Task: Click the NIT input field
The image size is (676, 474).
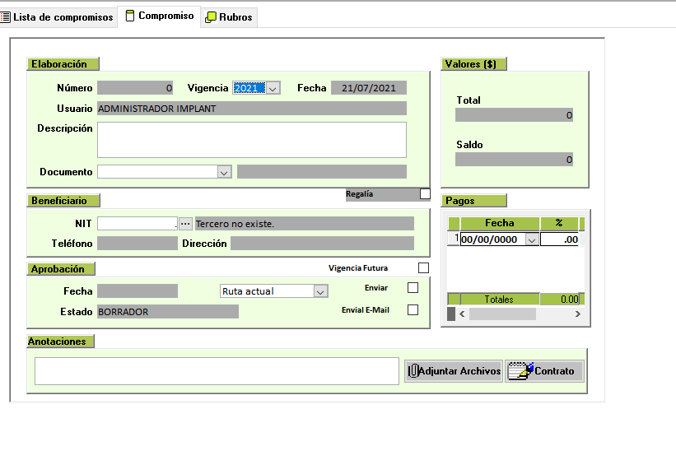Action: 137,224
